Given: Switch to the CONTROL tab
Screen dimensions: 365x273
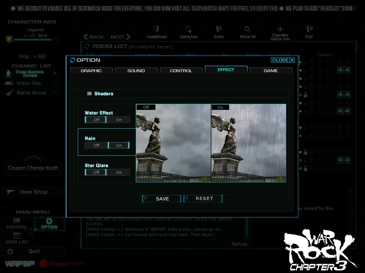Looking at the screenshot, I should click(x=181, y=71).
